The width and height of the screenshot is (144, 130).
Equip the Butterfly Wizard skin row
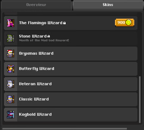tap(71, 69)
